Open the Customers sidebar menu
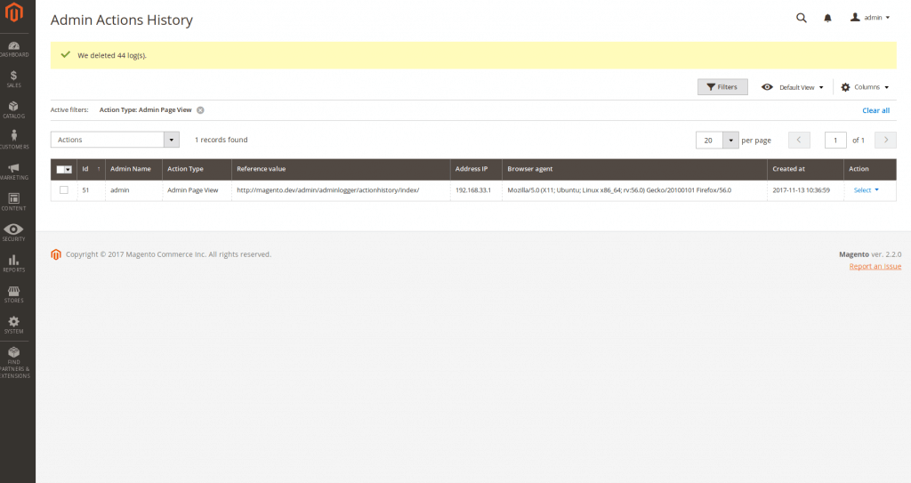 (15, 140)
